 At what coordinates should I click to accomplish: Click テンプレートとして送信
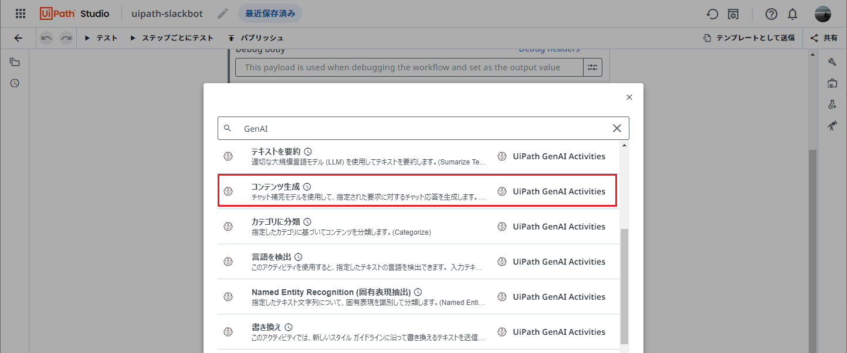tap(749, 38)
